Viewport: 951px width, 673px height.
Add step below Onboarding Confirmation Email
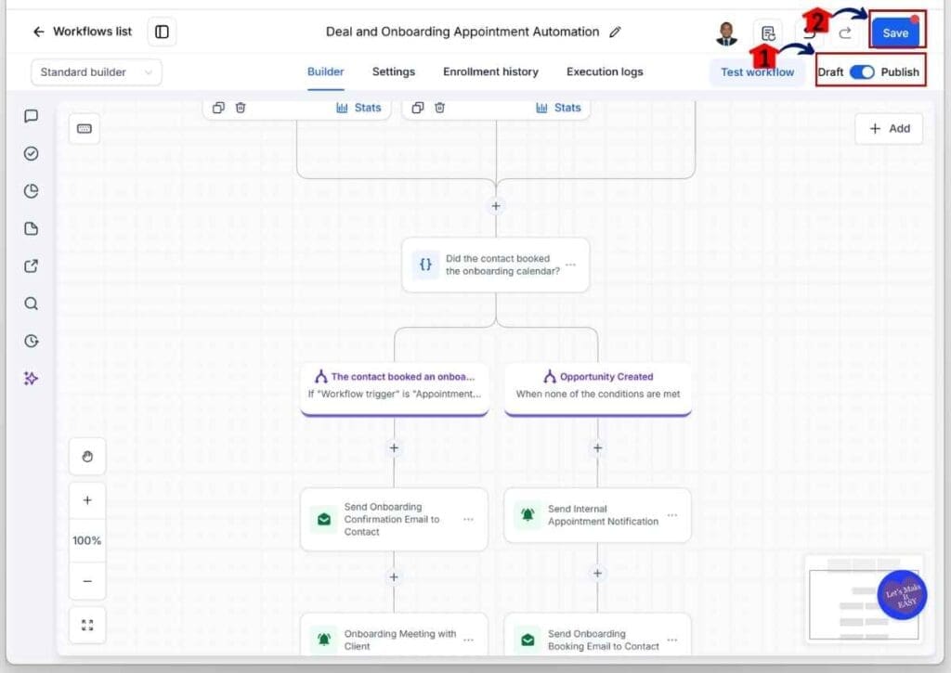point(394,577)
